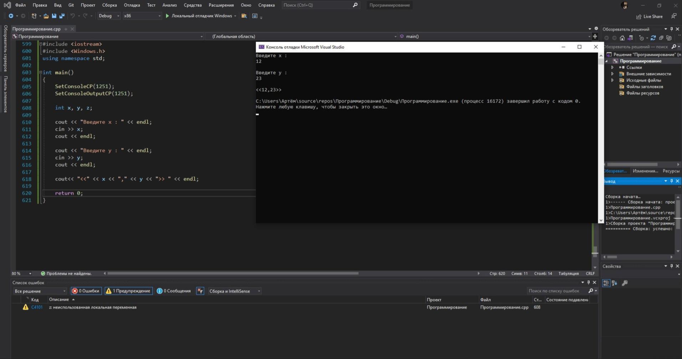Expand the Исходные файлы tree node

point(612,80)
